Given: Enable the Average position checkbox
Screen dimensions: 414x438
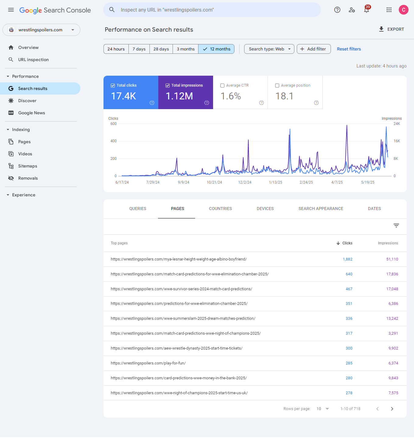Looking at the screenshot, I should click(277, 86).
